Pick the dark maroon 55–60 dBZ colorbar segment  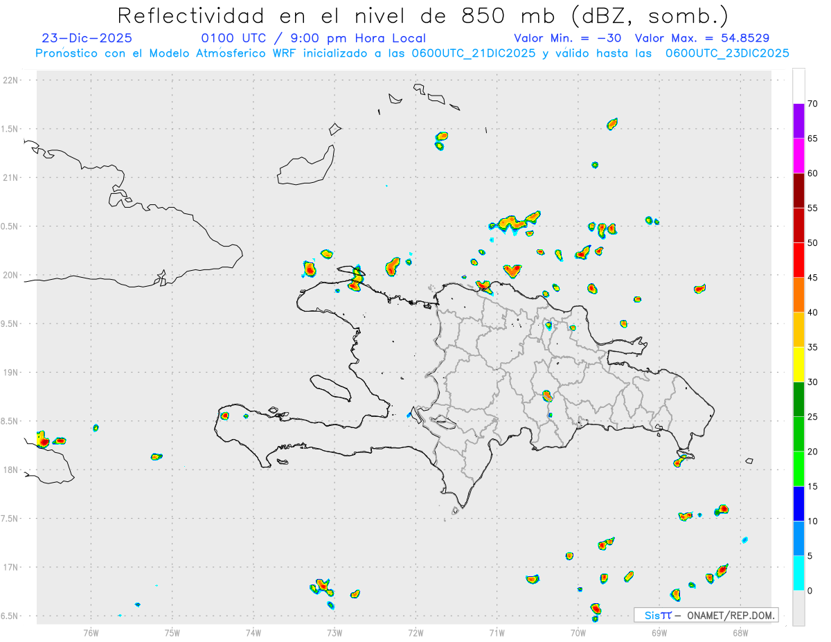[x=798, y=190]
